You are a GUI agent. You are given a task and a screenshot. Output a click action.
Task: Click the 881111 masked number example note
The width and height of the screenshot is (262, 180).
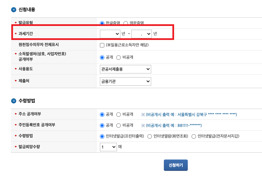coord(171,125)
